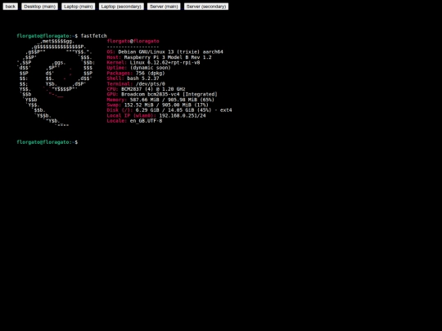Screen dimensions: 442x331
Task: Click the GPU Broadcom bcm2835-vc4 line
Action: 162,94
